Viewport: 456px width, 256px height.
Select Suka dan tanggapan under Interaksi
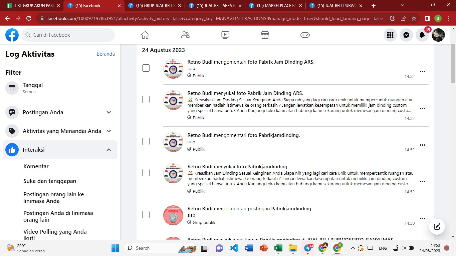pos(50,181)
